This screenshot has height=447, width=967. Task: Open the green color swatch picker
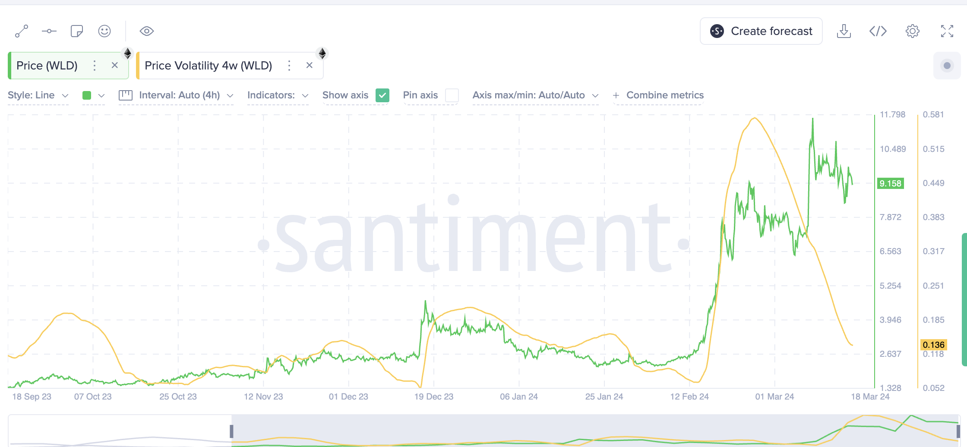(93, 95)
